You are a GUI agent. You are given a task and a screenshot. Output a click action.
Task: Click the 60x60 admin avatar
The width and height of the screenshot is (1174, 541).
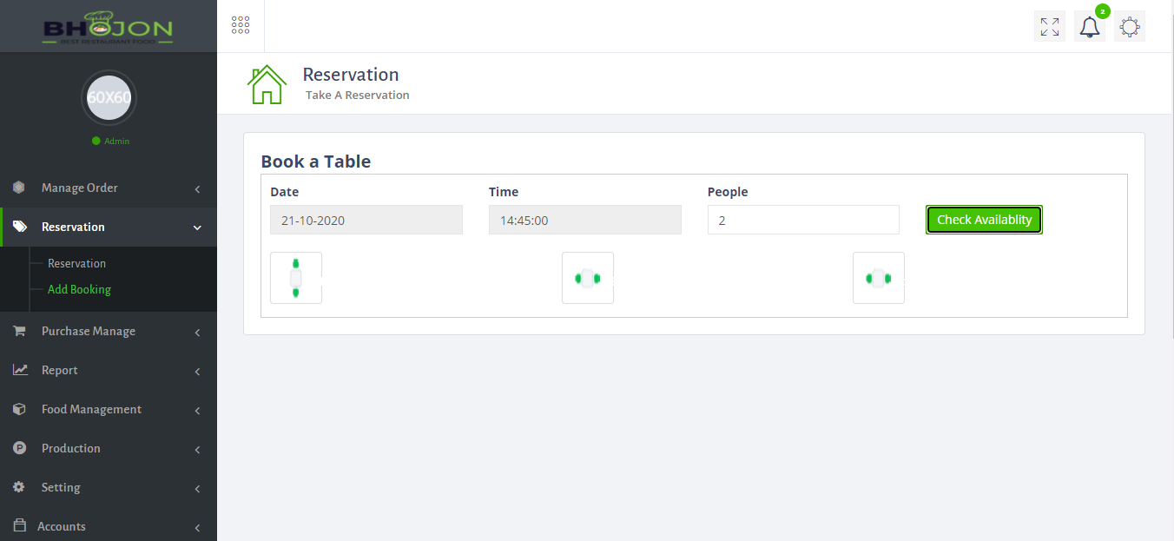click(x=109, y=97)
